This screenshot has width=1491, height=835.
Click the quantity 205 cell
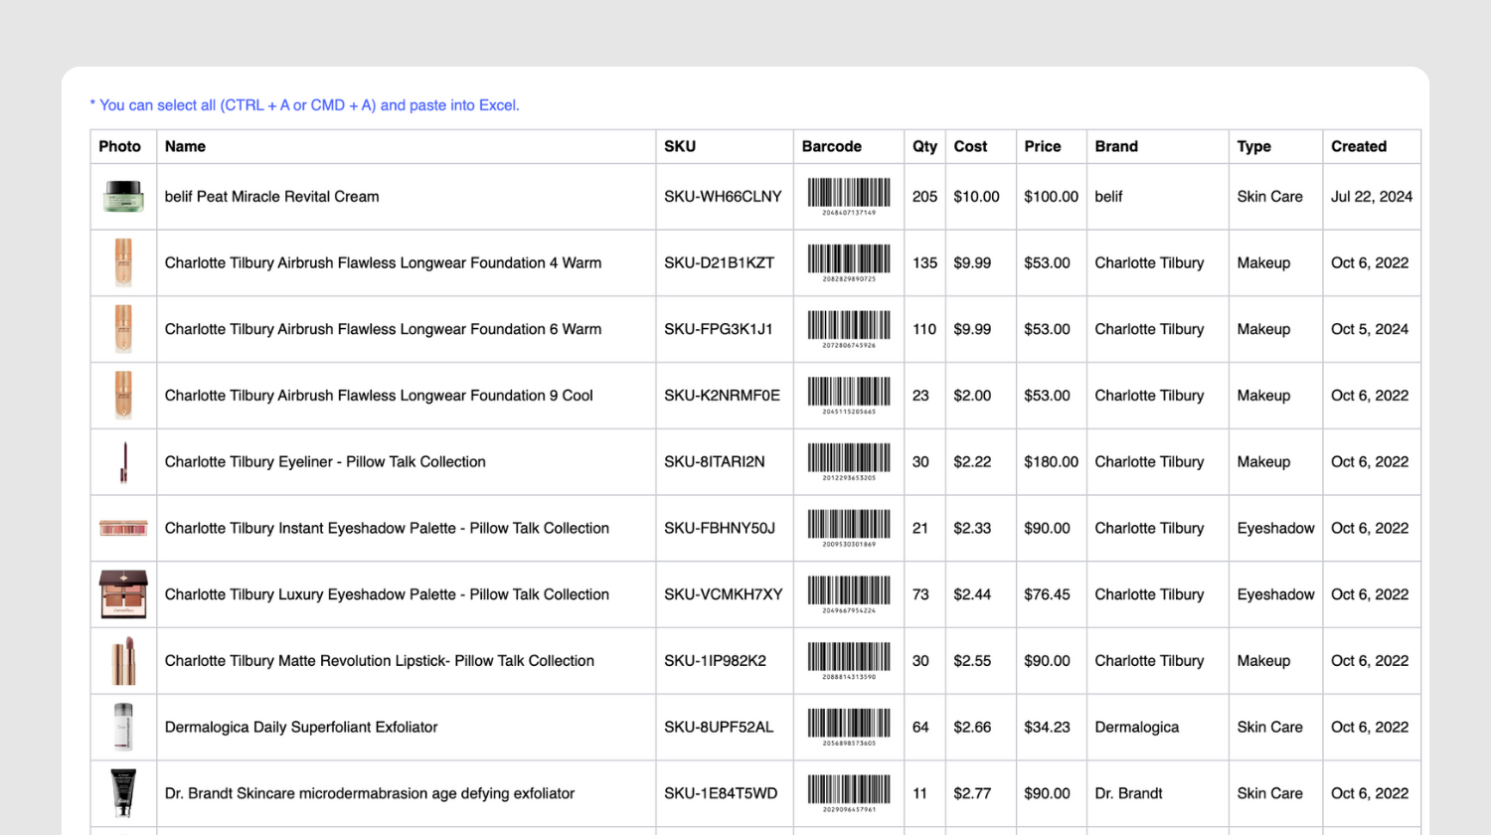924,197
